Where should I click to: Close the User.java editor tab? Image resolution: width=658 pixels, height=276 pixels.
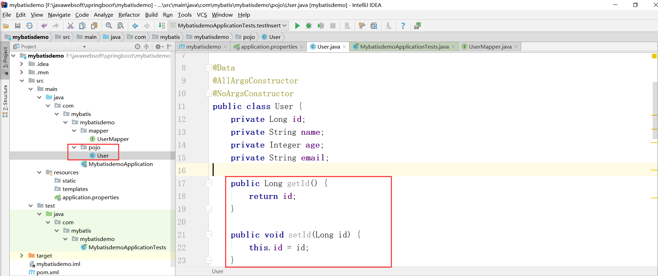coord(344,47)
